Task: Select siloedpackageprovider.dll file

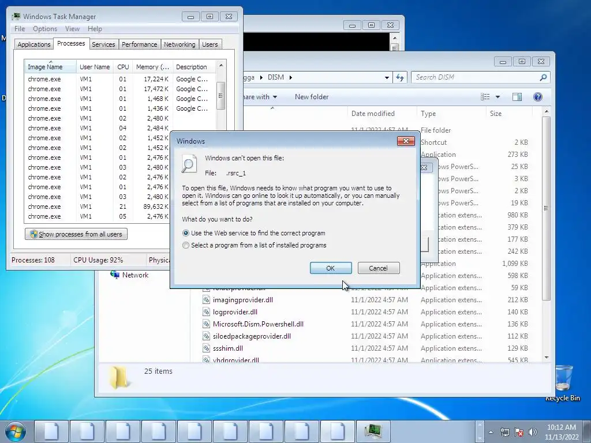Action: click(x=252, y=336)
